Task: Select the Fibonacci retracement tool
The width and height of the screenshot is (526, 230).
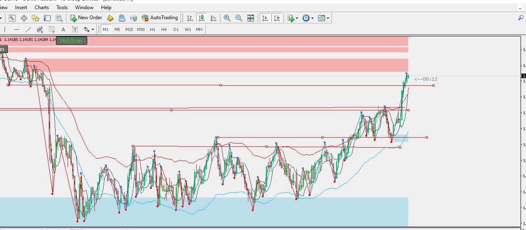Action: click(x=52, y=29)
